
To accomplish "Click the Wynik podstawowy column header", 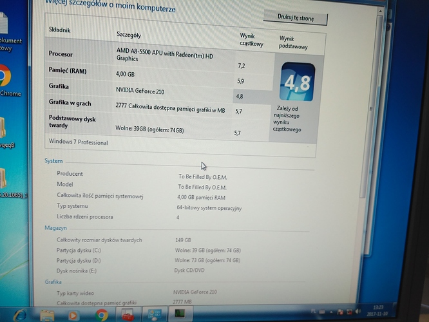I will click(x=293, y=43).
